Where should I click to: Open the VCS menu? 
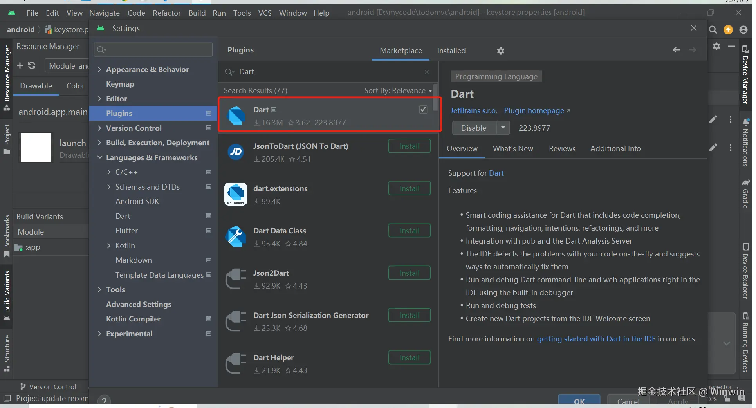pyautogui.click(x=265, y=13)
